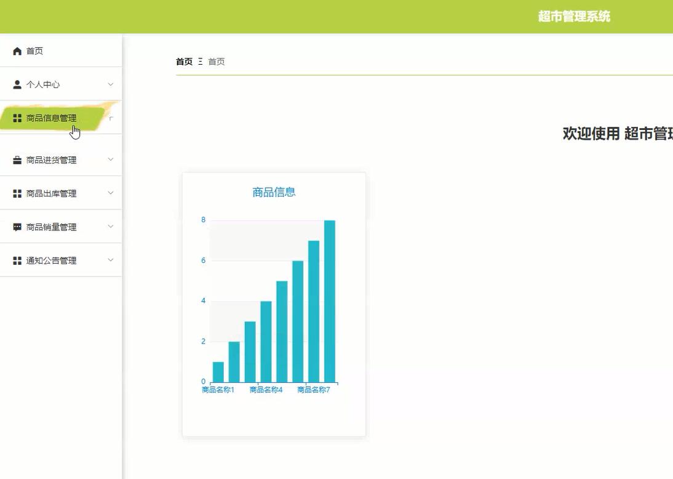Select the 商品信息管理 menu label
The width and height of the screenshot is (673, 479).
[51, 118]
